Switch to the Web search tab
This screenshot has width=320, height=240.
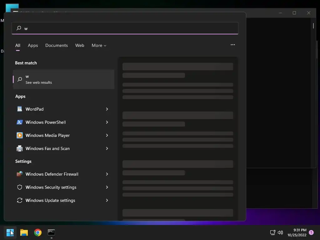(80, 45)
